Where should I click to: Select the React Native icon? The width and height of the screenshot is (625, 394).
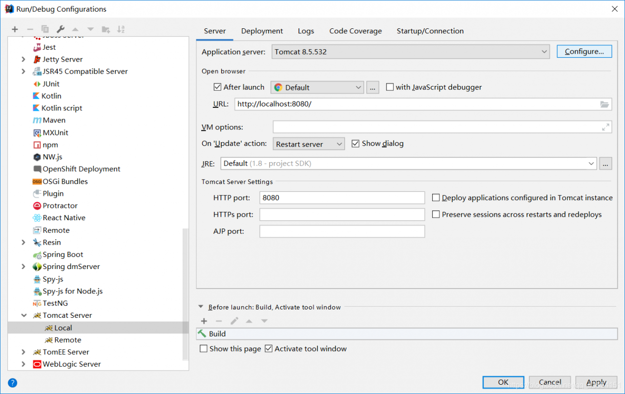tap(37, 218)
